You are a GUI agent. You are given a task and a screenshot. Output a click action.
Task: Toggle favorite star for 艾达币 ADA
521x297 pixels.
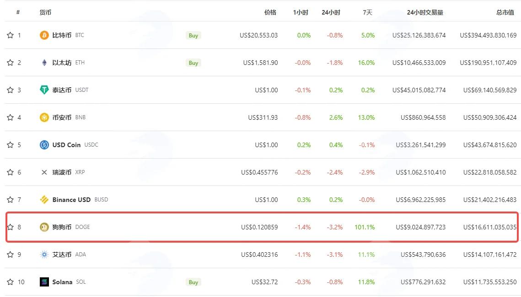point(11,255)
